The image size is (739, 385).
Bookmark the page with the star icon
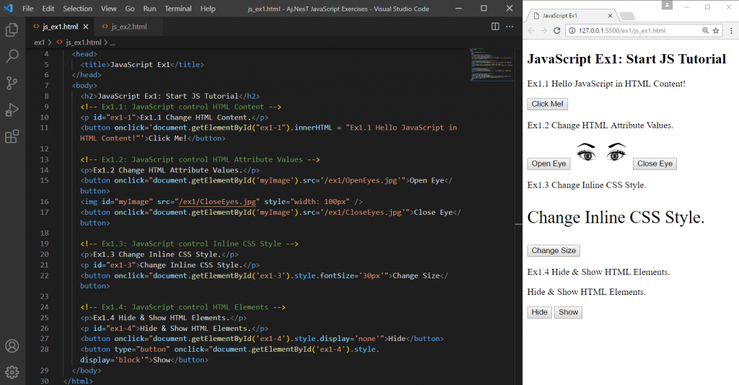[x=717, y=31]
